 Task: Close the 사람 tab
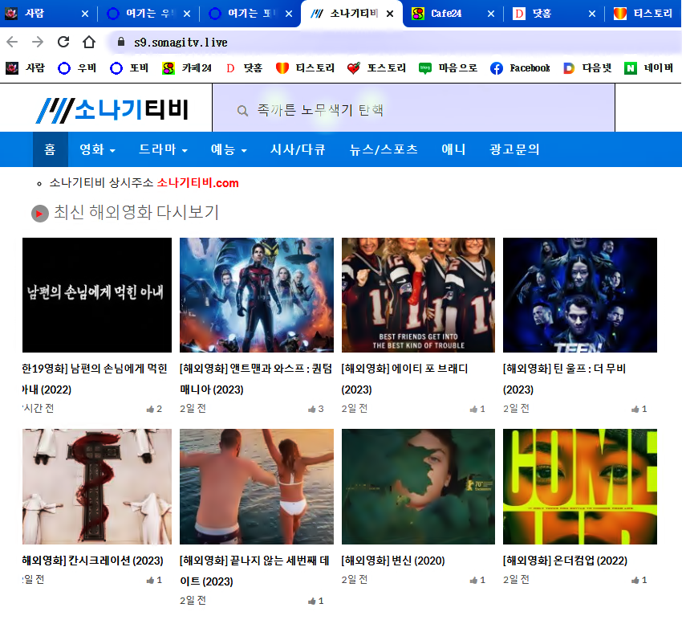tap(85, 14)
